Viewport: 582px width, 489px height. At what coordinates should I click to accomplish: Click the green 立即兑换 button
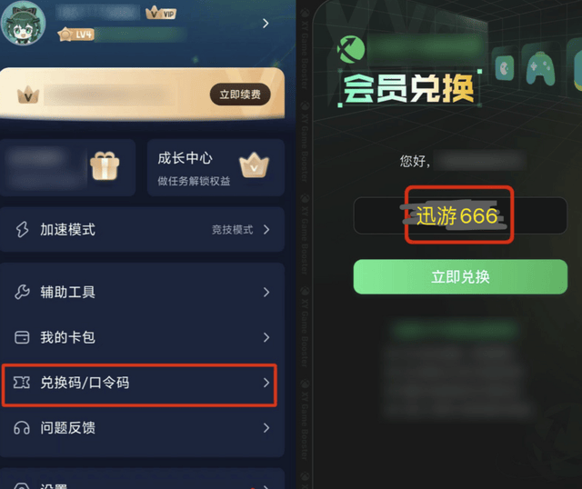tap(460, 277)
